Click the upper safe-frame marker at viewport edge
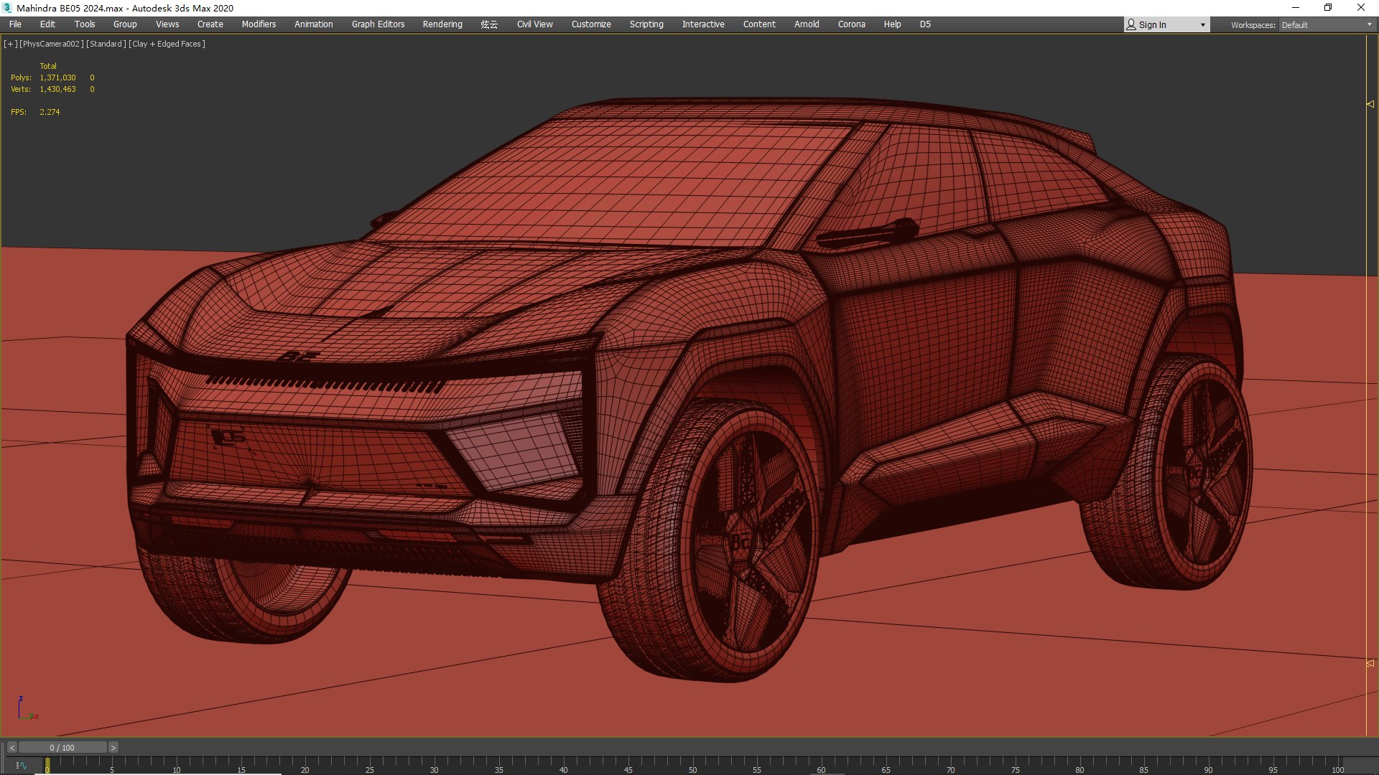The width and height of the screenshot is (1379, 775). (x=1370, y=104)
